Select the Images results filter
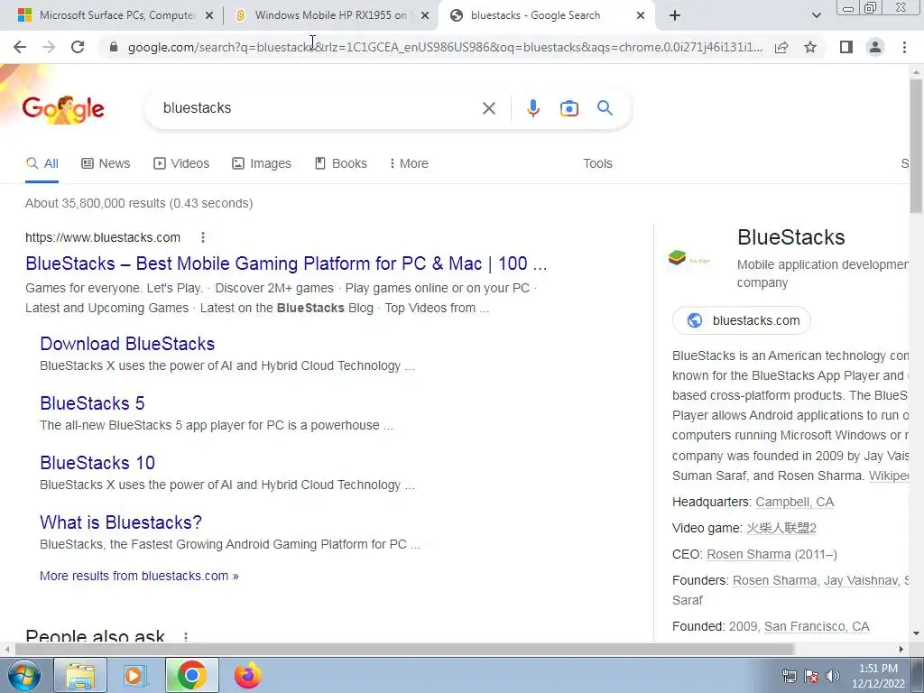 tap(262, 164)
